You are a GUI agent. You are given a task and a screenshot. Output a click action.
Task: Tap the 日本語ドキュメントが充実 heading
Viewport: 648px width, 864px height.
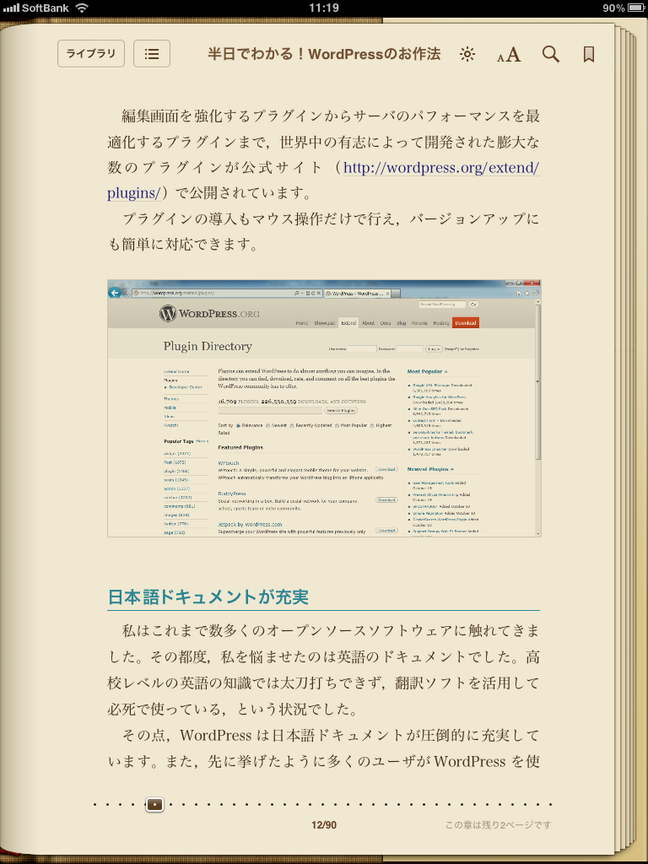coord(208,597)
